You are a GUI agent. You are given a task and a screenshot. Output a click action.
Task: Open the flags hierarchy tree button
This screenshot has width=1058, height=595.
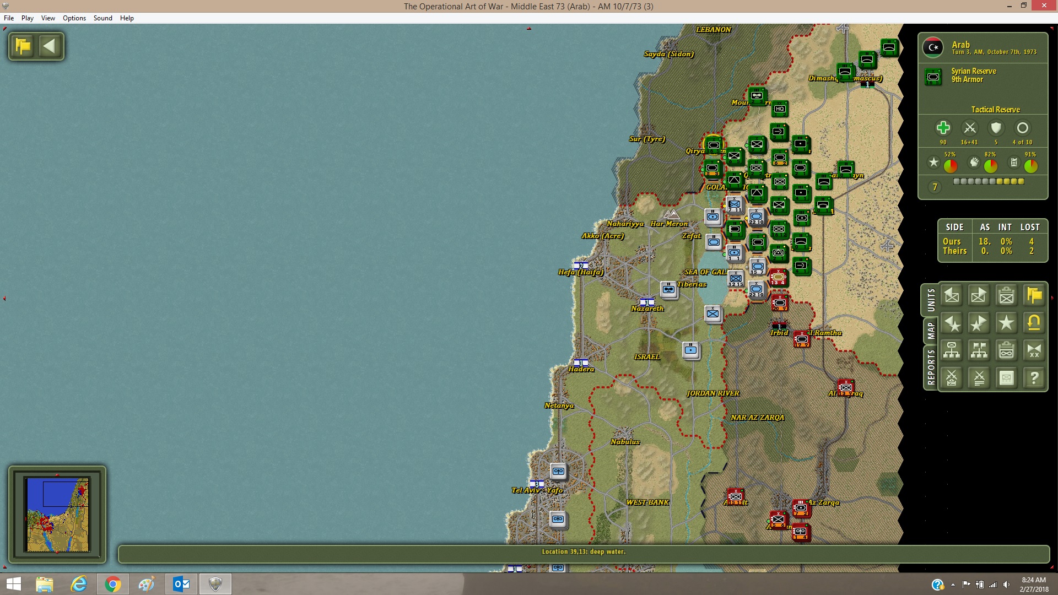tap(979, 350)
